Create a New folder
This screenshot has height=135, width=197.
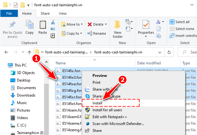point(118,29)
